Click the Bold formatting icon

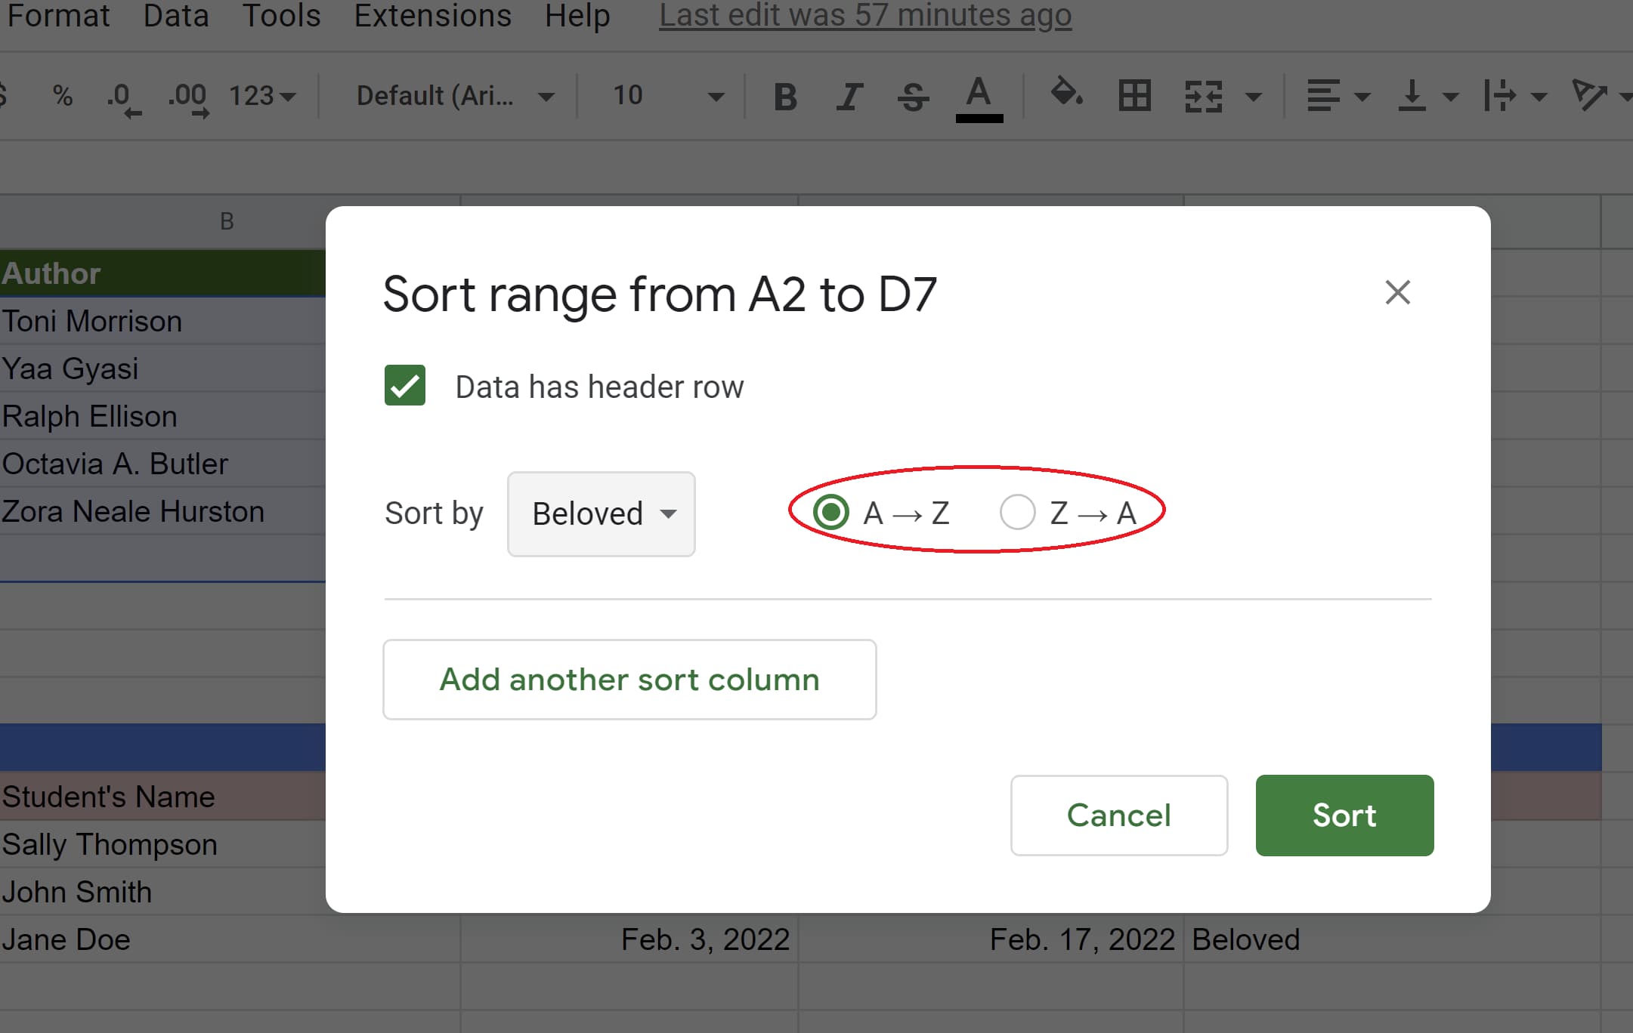click(782, 95)
